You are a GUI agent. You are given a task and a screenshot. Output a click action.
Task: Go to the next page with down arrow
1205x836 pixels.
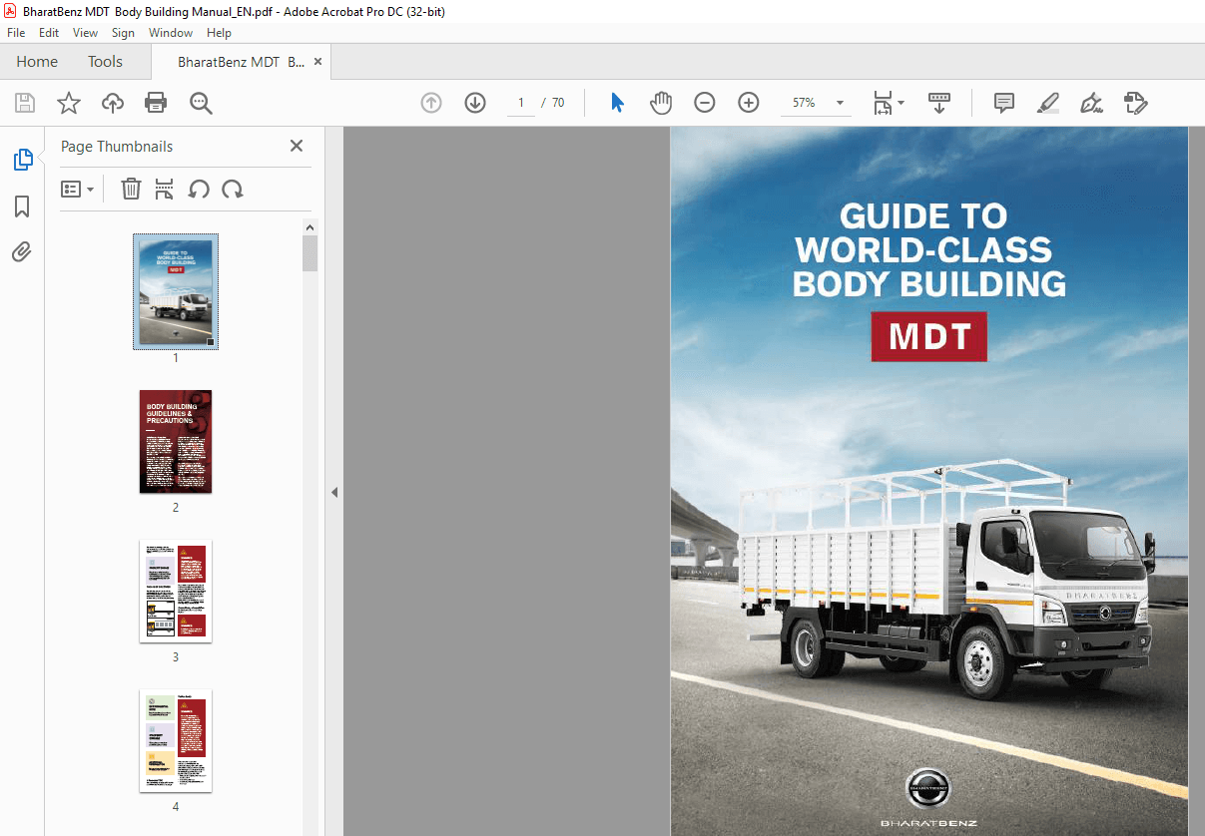pos(474,102)
